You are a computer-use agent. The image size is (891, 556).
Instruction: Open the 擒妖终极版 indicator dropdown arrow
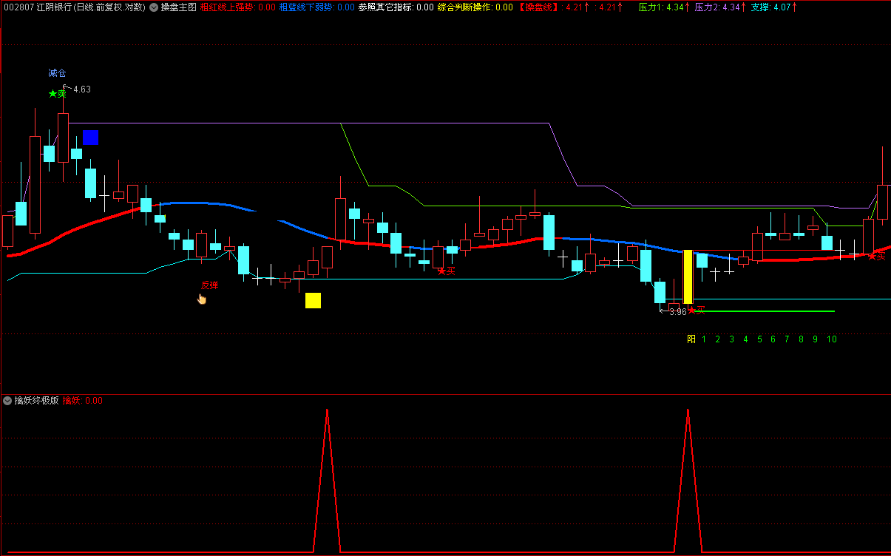pyautogui.click(x=7, y=401)
